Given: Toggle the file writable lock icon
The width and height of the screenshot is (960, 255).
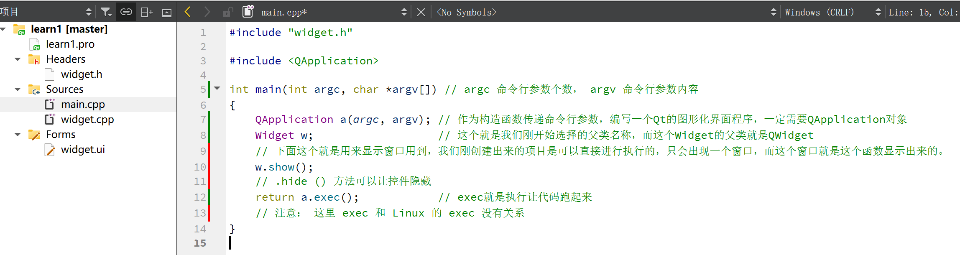Looking at the screenshot, I should 227,12.
